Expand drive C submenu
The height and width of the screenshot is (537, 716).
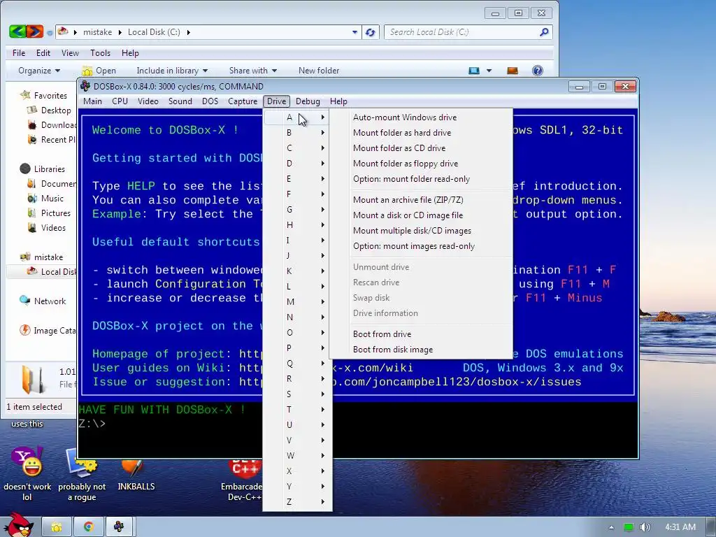pos(297,148)
